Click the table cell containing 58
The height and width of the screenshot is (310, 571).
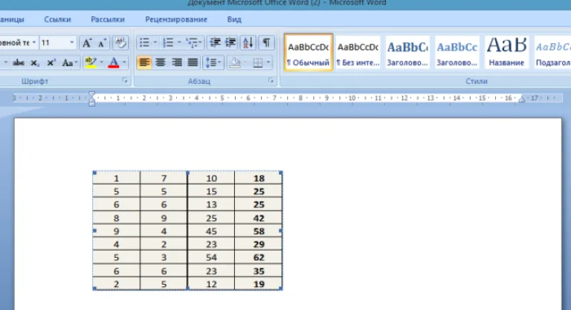click(259, 231)
